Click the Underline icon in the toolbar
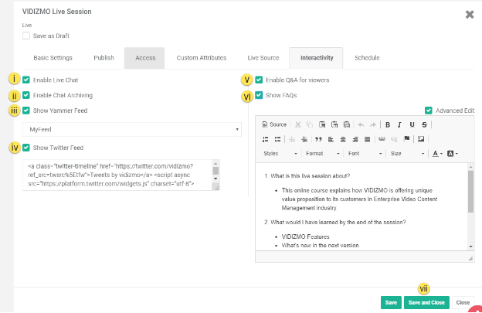Viewport: 482px width, 313px height. click(x=412, y=124)
